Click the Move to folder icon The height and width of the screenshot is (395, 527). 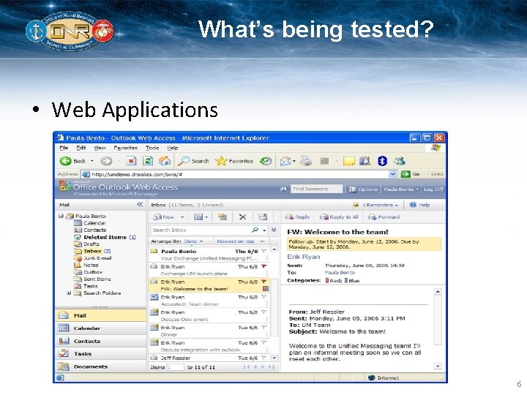click(x=223, y=217)
